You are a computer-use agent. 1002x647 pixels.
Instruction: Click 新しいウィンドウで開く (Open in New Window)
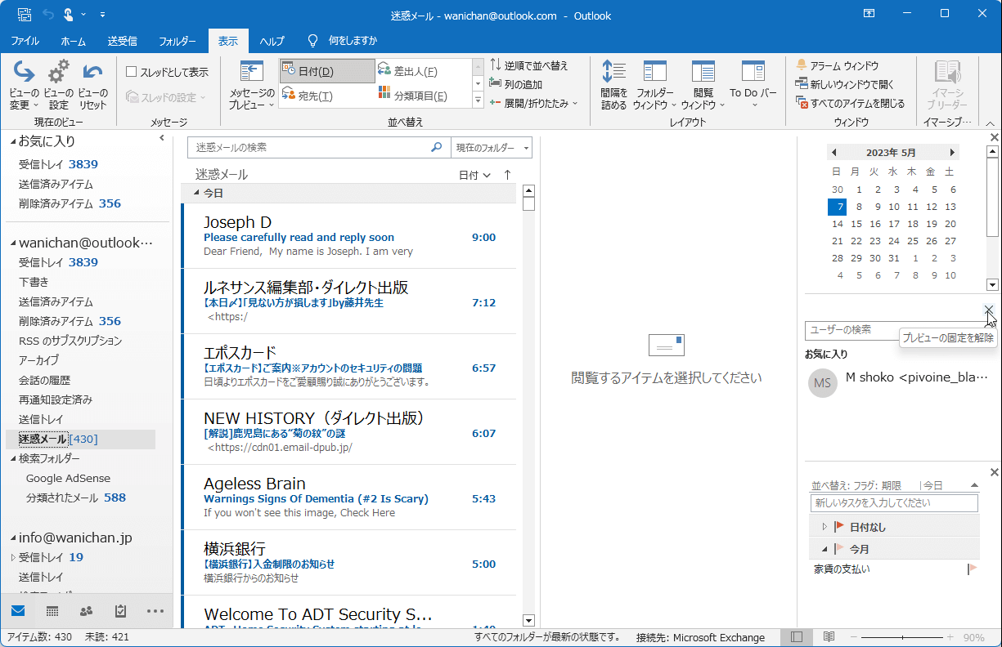click(x=845, y=84)
